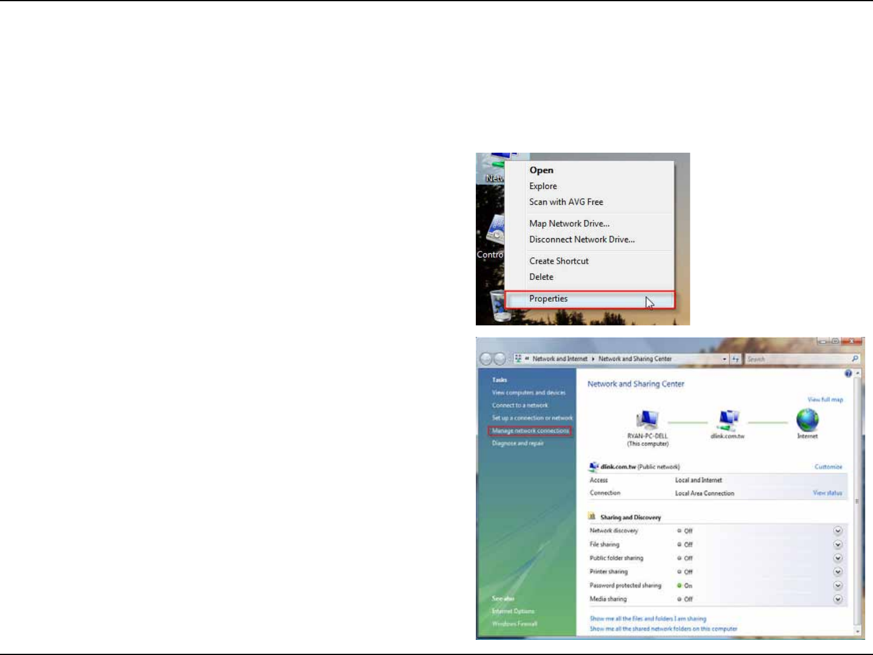Open the Connect to a network link
Screen dimensions: 873x655
click(x=520, y=405)
